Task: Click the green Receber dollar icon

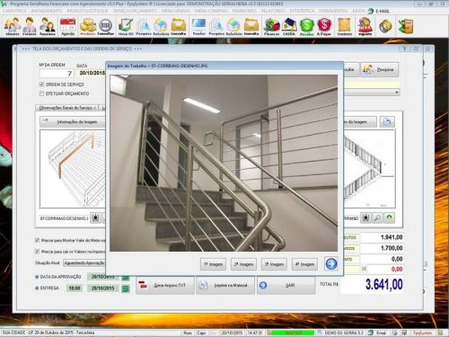Action: tap(307, 26)
